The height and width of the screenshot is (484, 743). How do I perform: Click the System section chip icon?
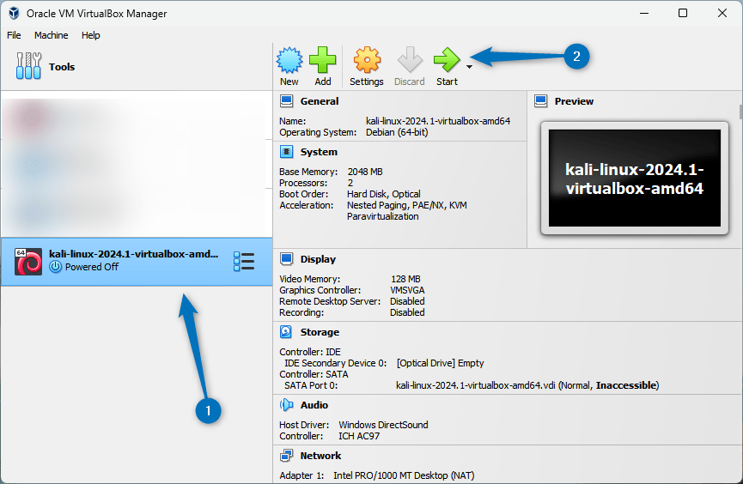click(286, 152)
